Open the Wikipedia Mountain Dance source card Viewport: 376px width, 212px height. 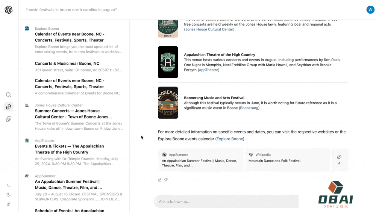point(288,160)
